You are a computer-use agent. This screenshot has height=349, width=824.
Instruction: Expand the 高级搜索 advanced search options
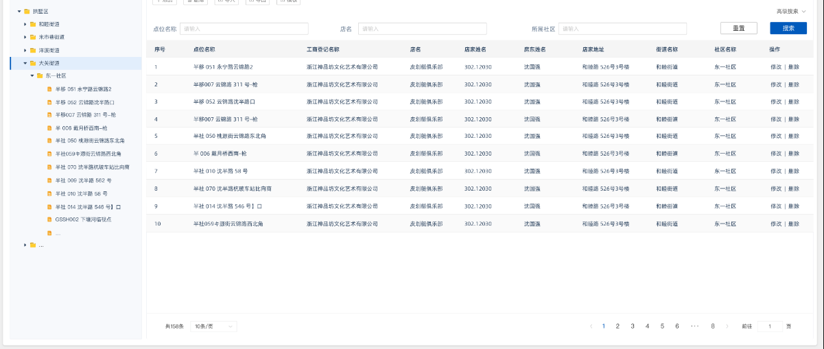click(791, 12)
